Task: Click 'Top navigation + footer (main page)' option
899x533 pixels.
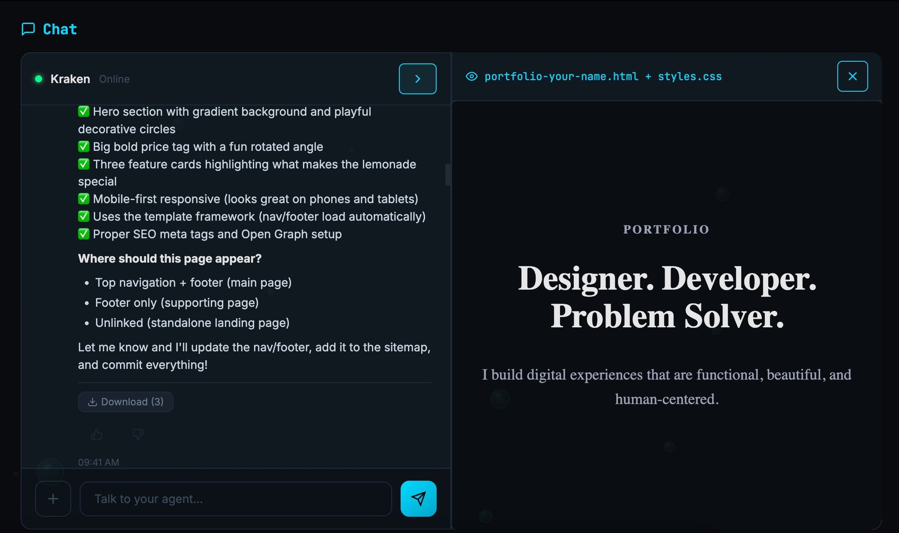Action: pos(193,282)
